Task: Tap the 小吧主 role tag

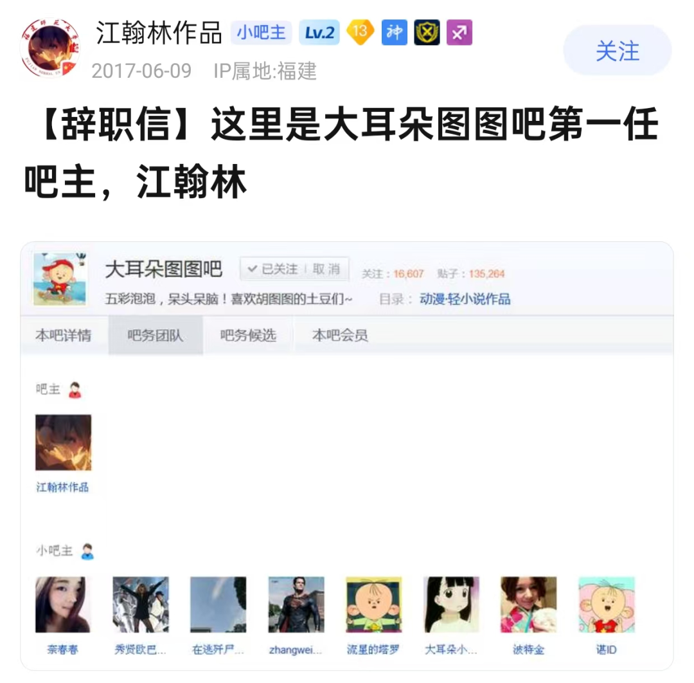Action: tap(261, 32)
